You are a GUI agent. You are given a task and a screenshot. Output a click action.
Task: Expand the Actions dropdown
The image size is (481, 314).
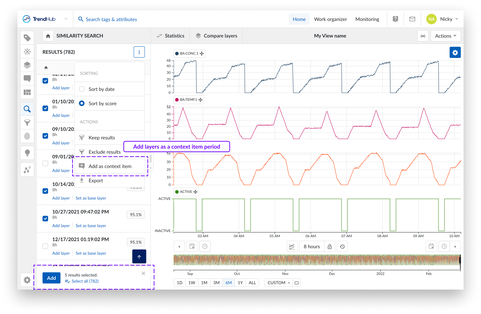(445, 36)
